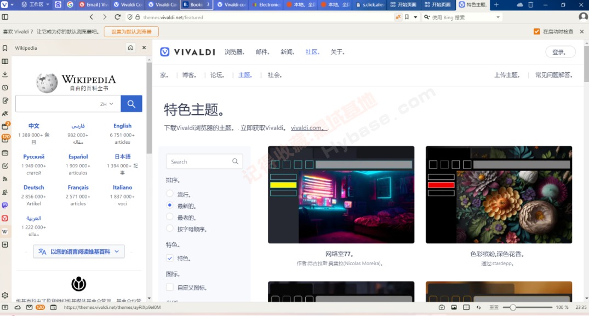This screenshot has height=316, width=589.
Task: Check the 自定义图标 checkbox
Action: point(170,287)
